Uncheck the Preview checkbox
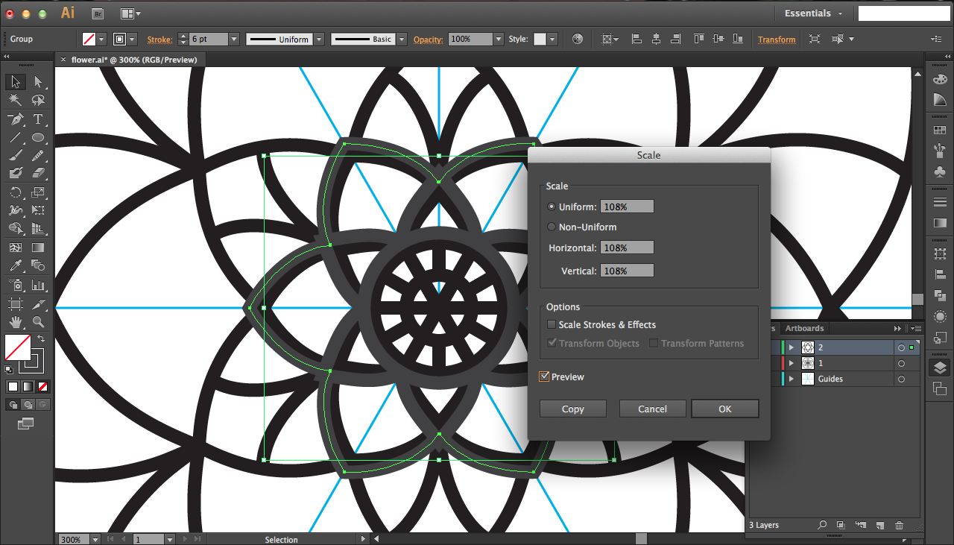This screenshot has height=545, width=954. click(544, 377)
